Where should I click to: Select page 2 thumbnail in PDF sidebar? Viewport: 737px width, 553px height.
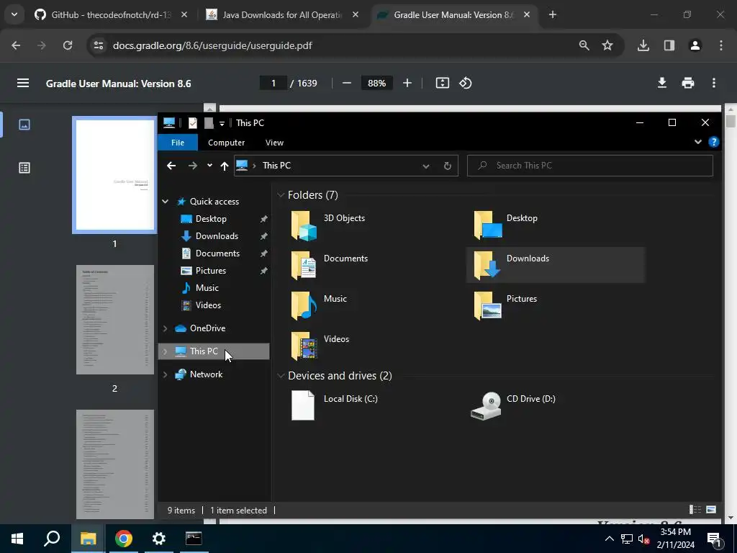coord(114,320)
